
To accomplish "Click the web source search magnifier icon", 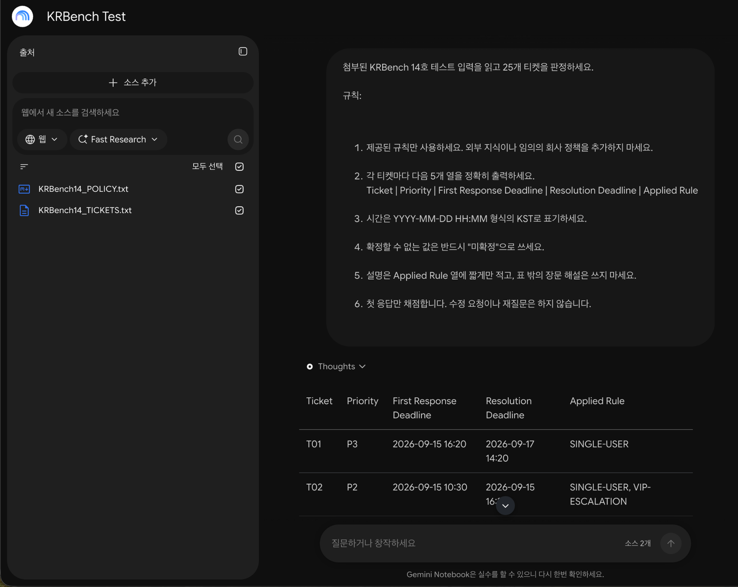I will pyautogui.click(x=238, y=139).
